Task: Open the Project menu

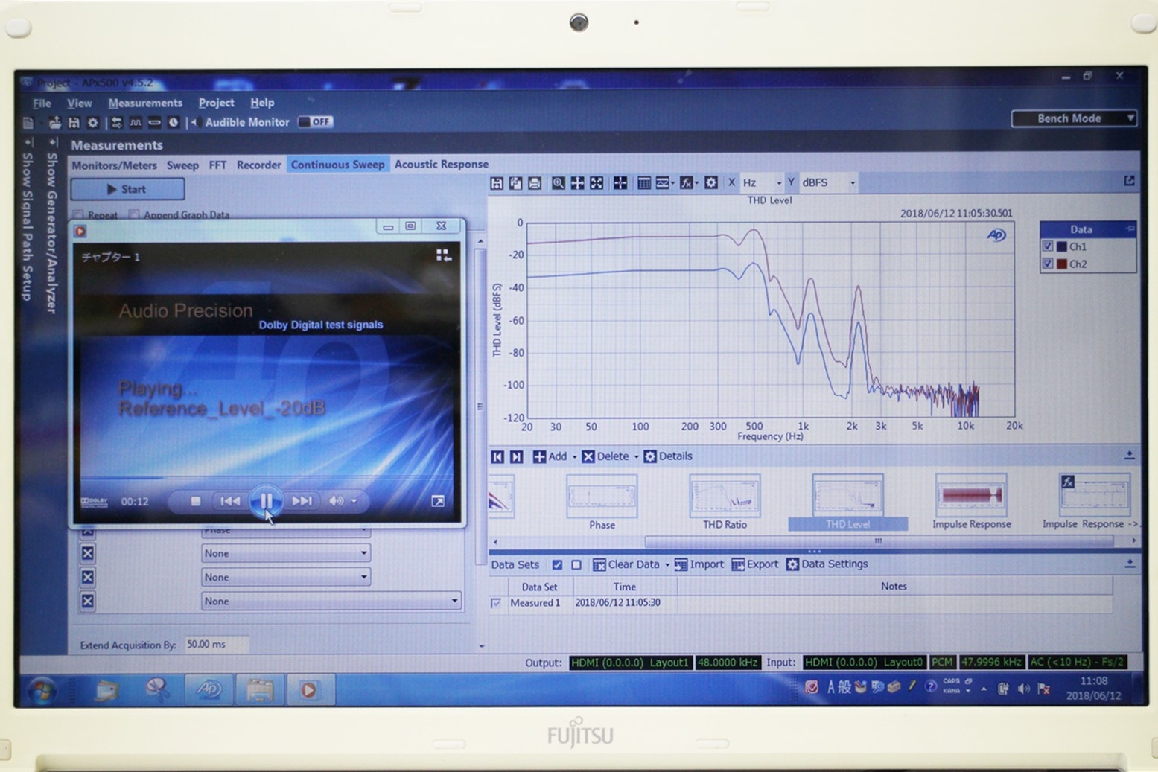Action: 216,103
